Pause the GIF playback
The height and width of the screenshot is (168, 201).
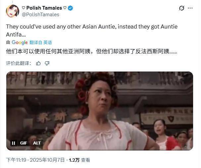pyautogui.click(x=14, y=143)
